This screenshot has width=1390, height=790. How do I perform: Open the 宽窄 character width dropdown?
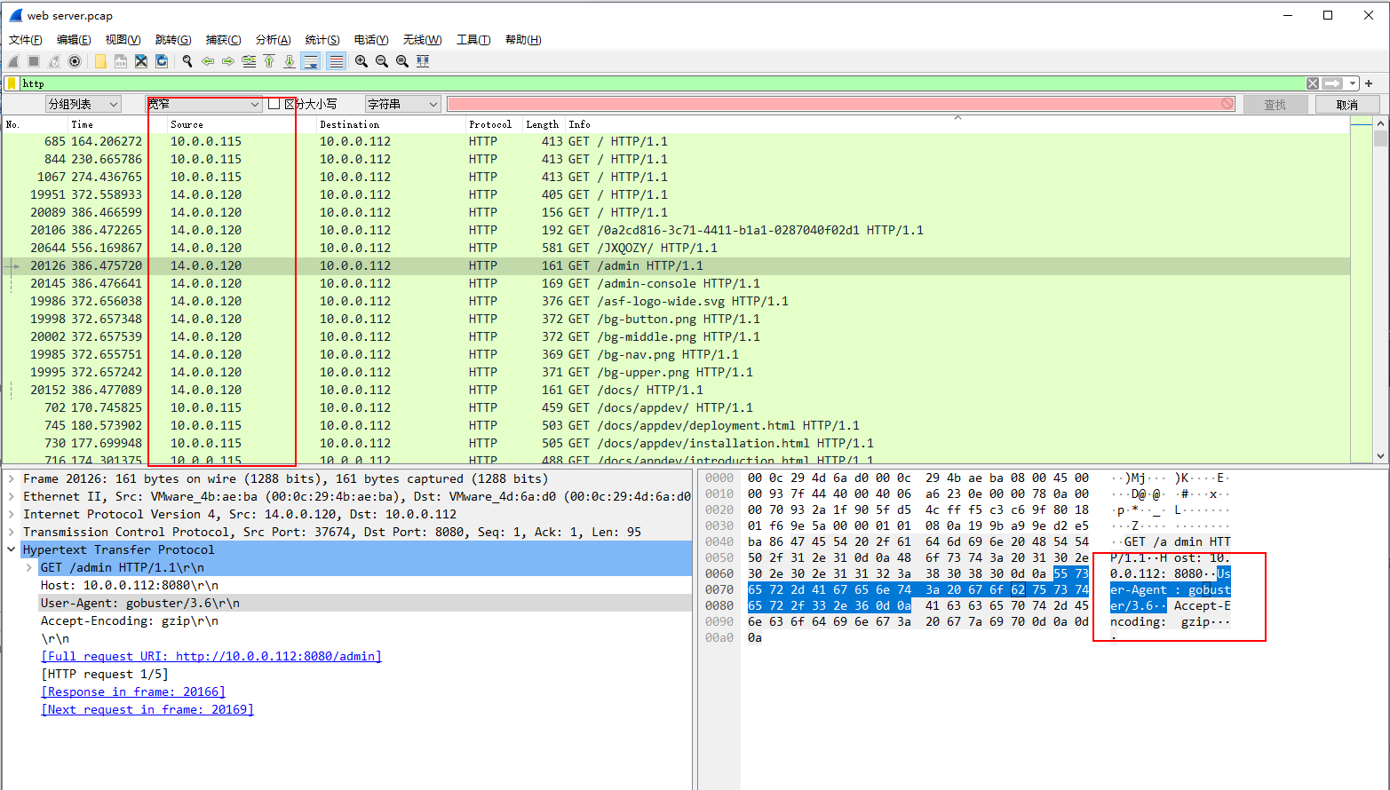(x=203, y=104)
